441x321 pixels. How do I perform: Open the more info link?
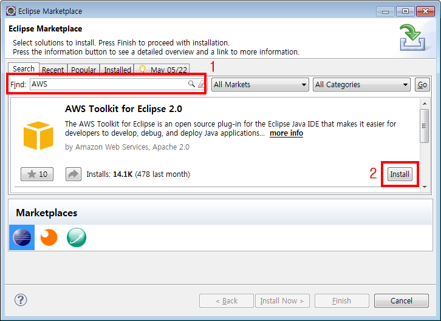click(286, 133)
